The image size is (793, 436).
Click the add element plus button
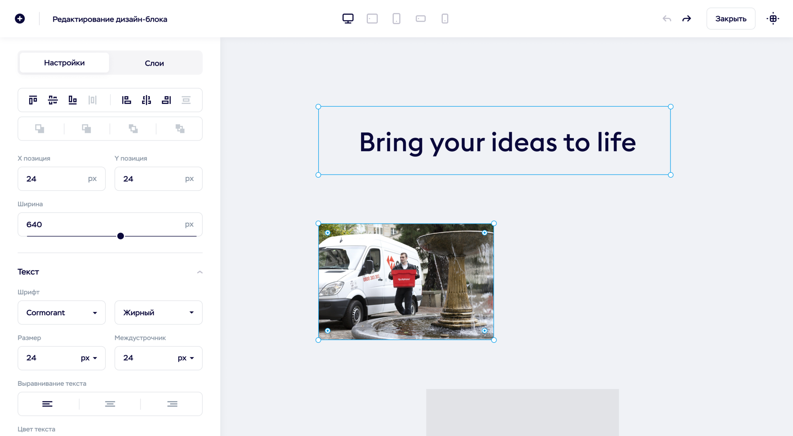pos(20,18)
